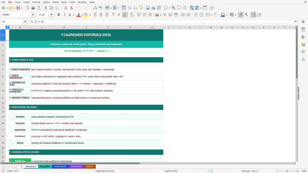
Task: Open Name Box dropdown arrow
Action: 25,22
